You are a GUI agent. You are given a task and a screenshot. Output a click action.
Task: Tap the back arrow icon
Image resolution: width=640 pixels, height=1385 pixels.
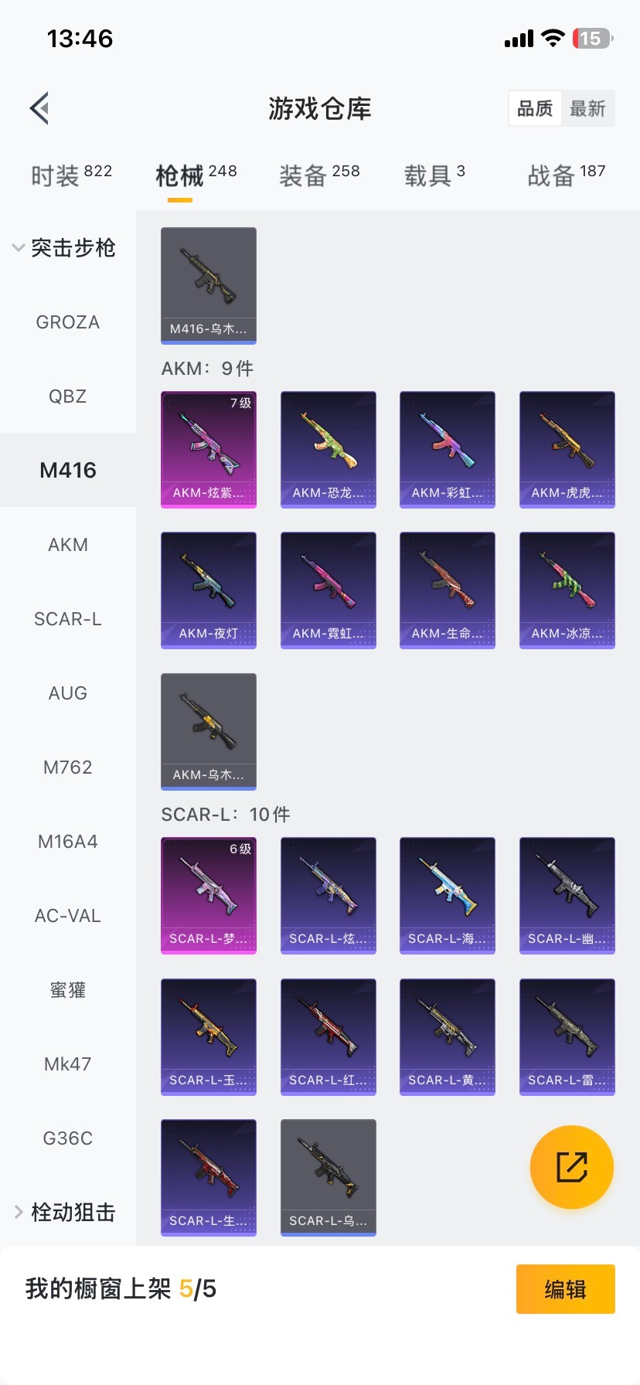[39, 108]
